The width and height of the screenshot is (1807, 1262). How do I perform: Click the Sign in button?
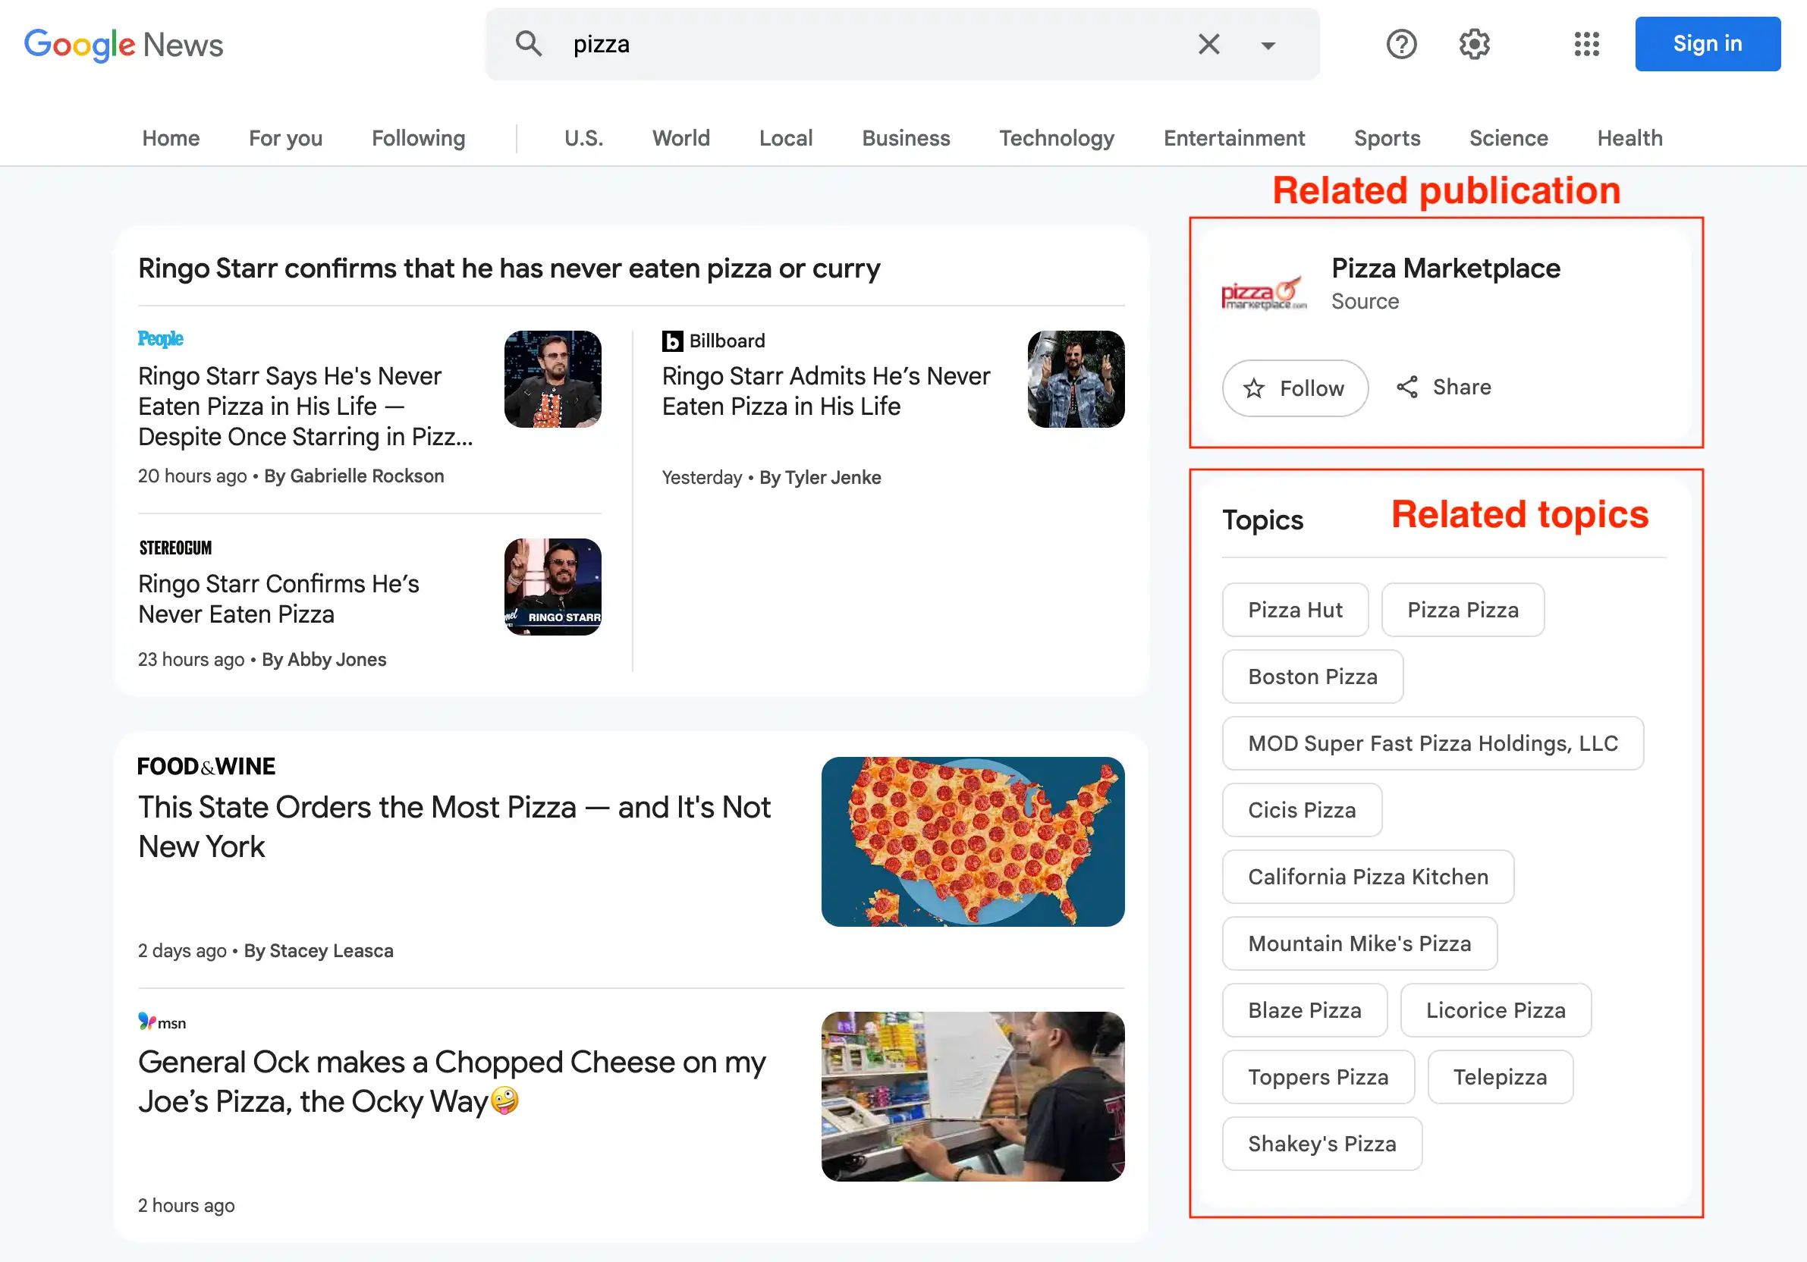pos(1707,44)
